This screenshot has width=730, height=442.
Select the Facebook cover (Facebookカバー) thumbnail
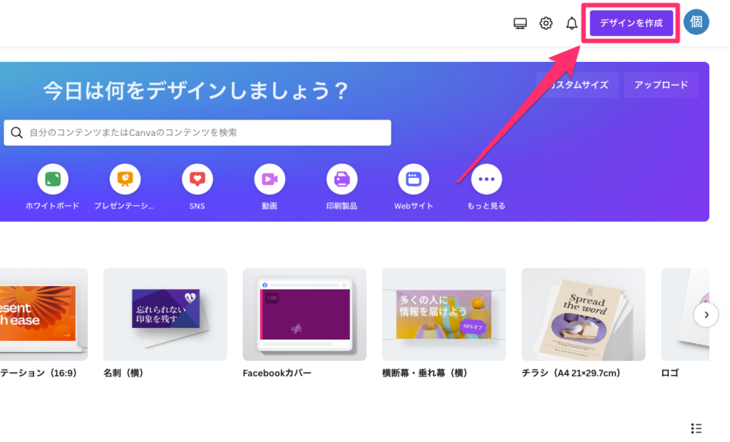click(304, 315)
